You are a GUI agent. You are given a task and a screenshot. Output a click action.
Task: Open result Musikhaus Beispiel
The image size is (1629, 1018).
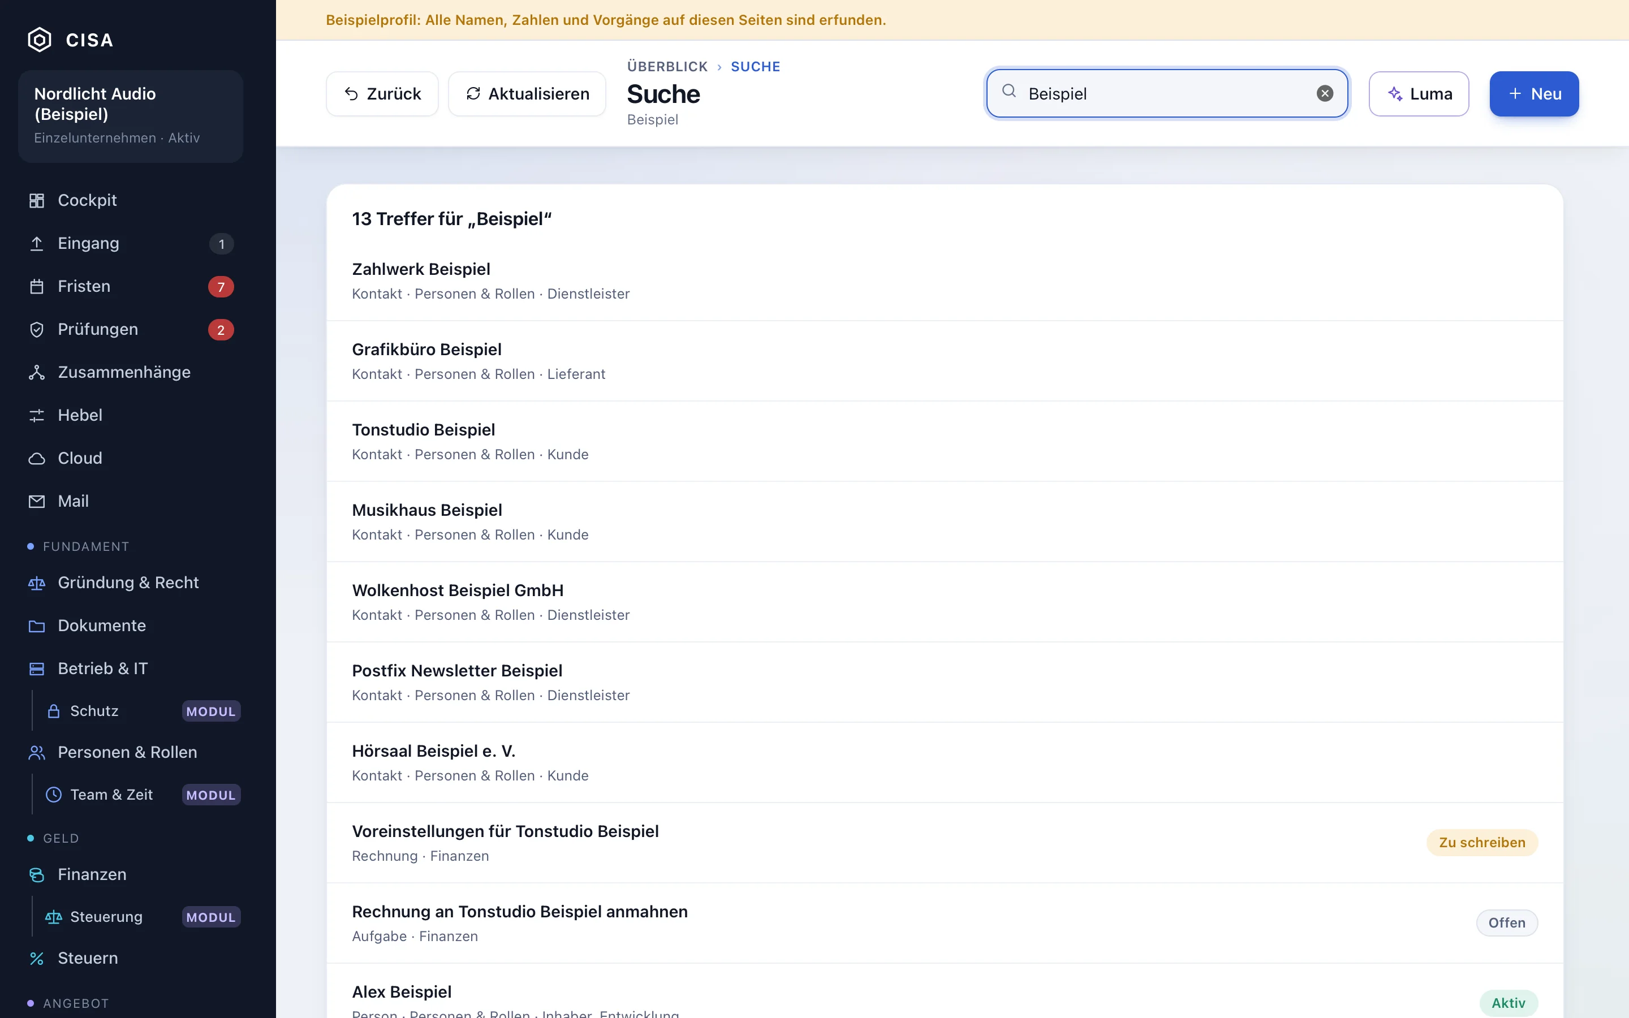[x=945, y=522]
